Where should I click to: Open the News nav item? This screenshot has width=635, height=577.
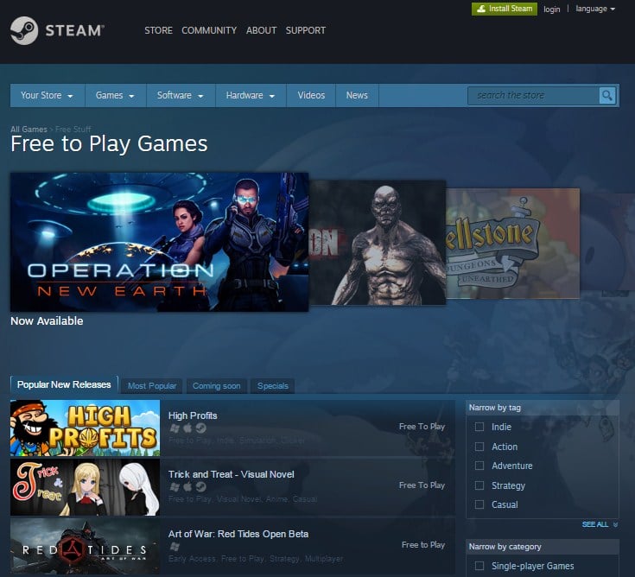[357, 96]
